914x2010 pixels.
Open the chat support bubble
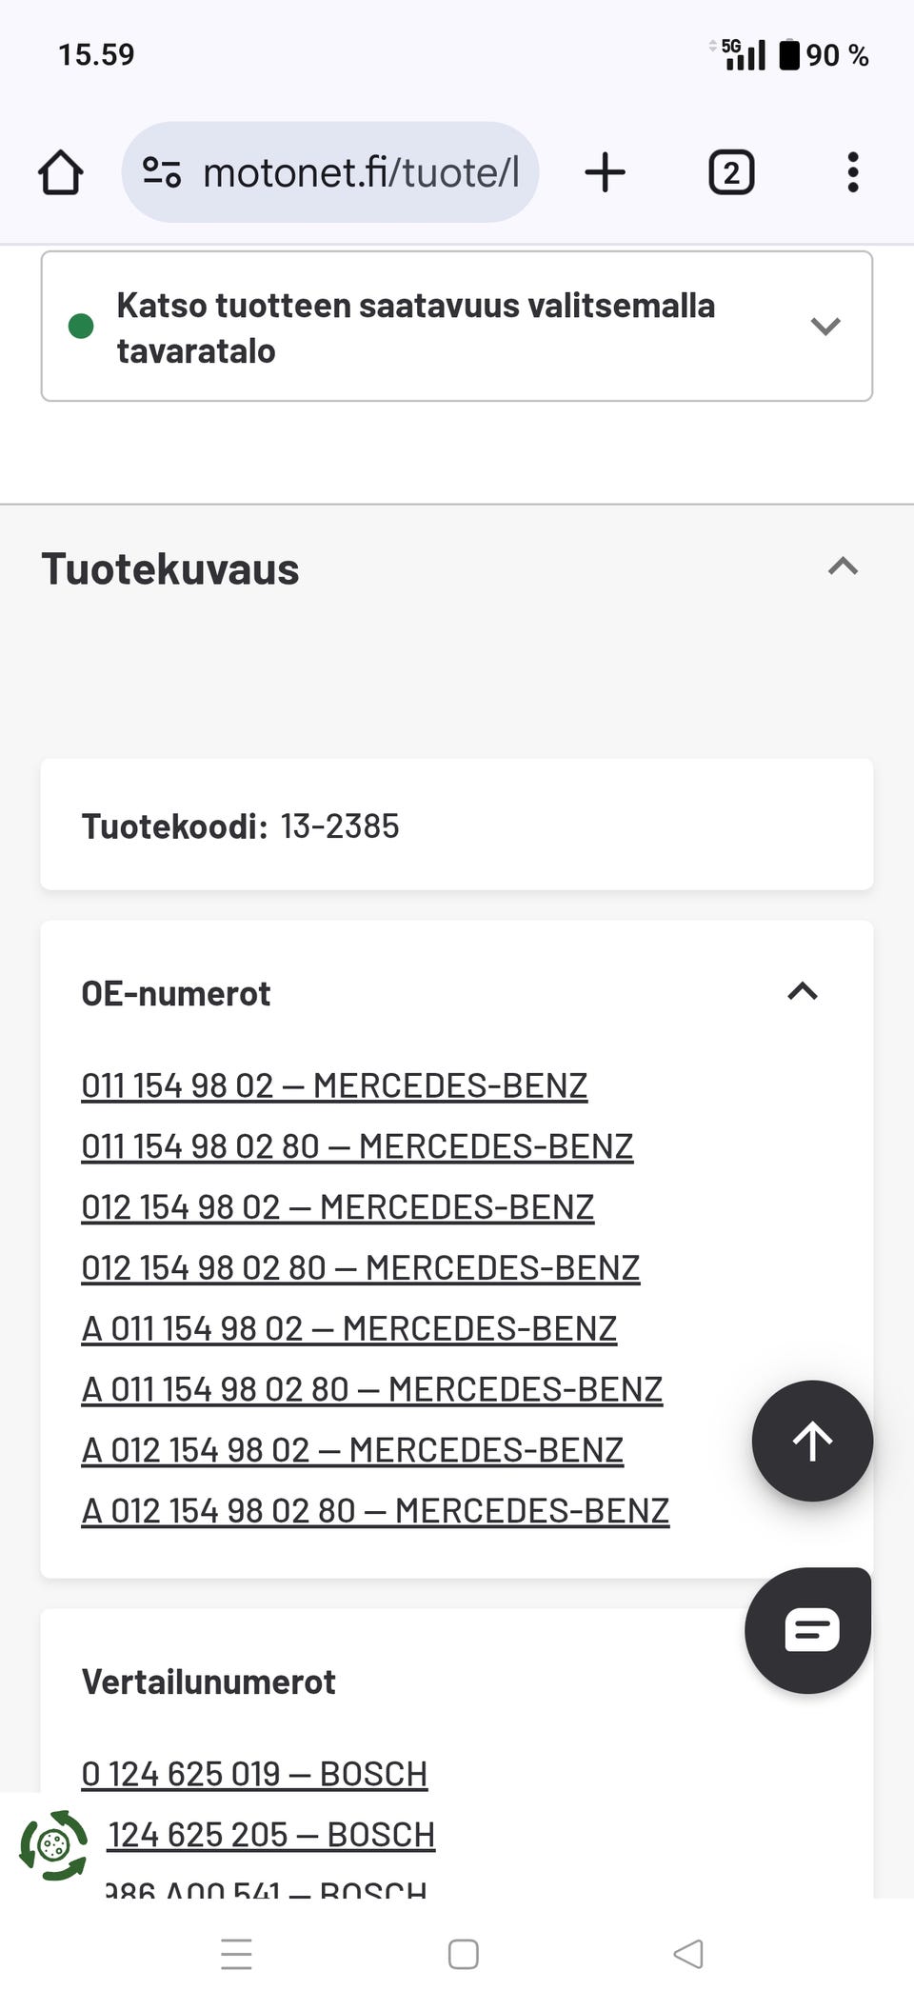(x=808, y=1630)
